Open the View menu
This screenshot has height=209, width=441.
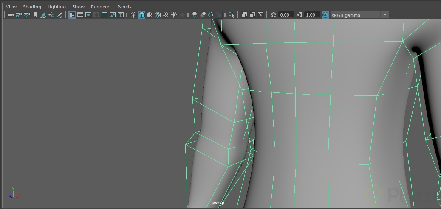pos(11,7)
